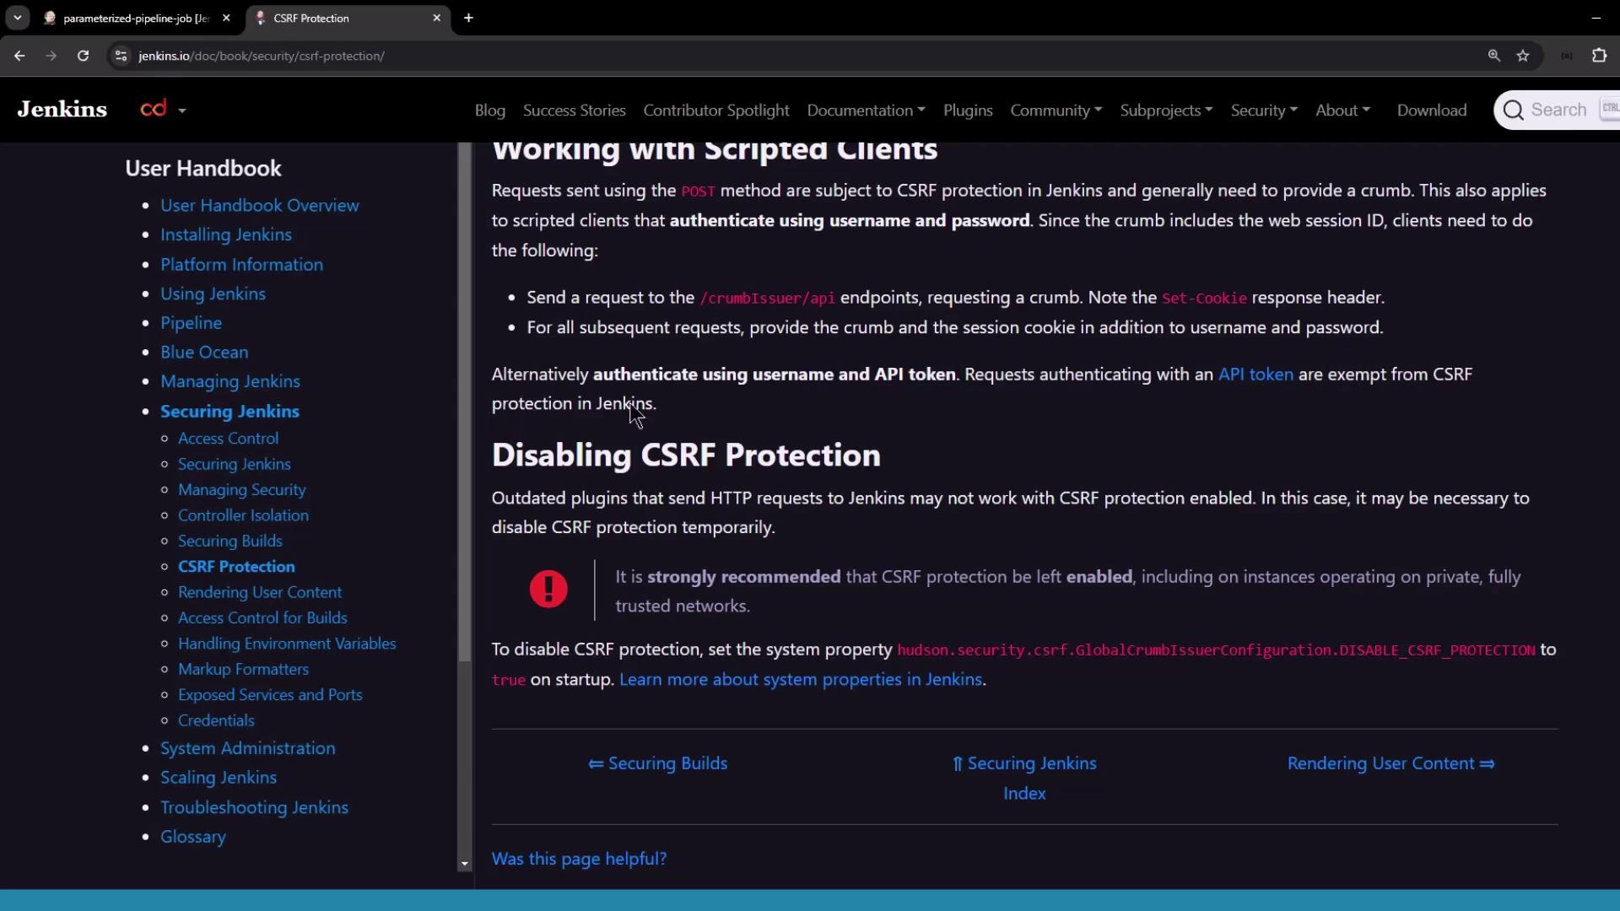Click the CD Foundation logo icon
Screen dimensions: 1620x911
tap(154, 109)
